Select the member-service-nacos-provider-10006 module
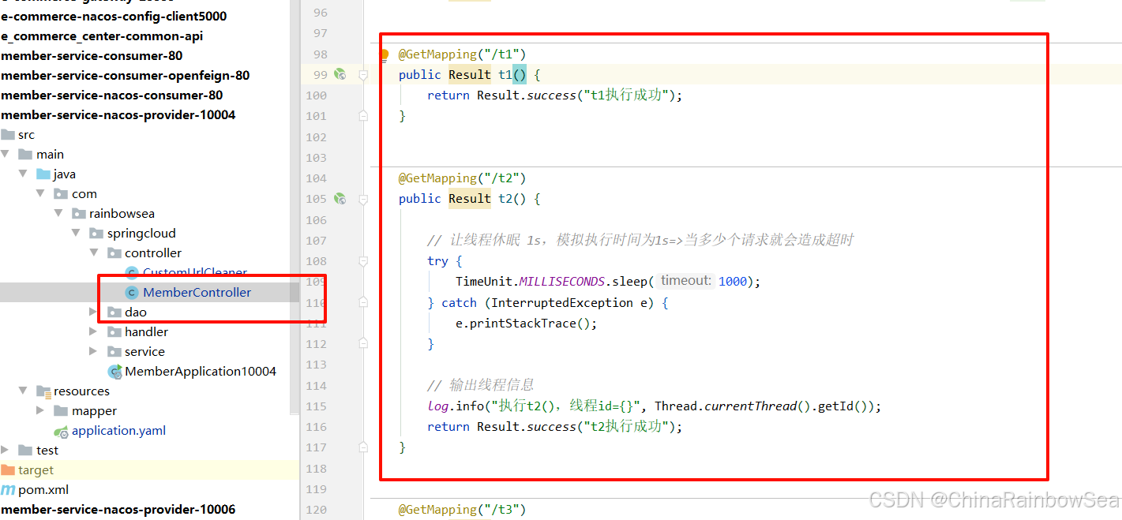Viewport: 1122px width, 520px height. (x=118, y=509)
